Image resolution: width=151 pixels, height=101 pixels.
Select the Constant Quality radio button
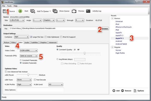click(57, 50)
